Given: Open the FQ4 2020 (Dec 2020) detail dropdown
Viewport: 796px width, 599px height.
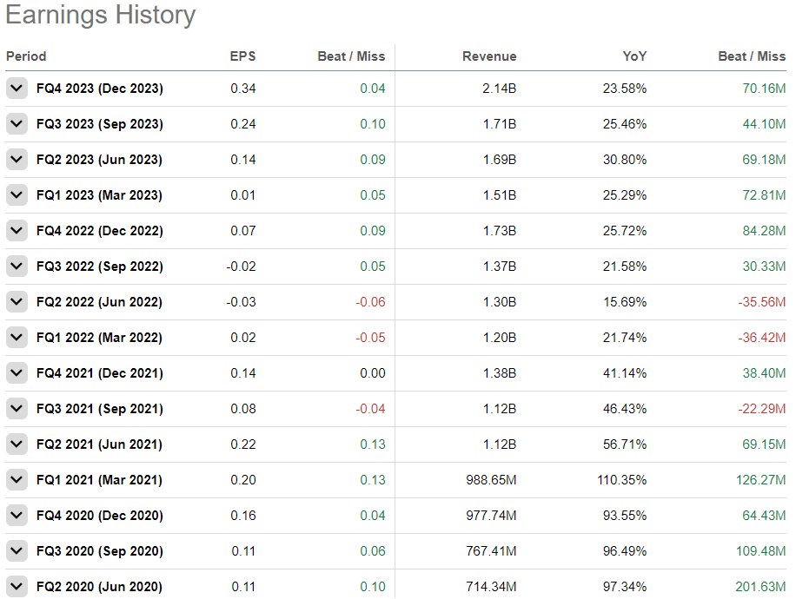Looking at the screenshot, I should tap(17, 515).
